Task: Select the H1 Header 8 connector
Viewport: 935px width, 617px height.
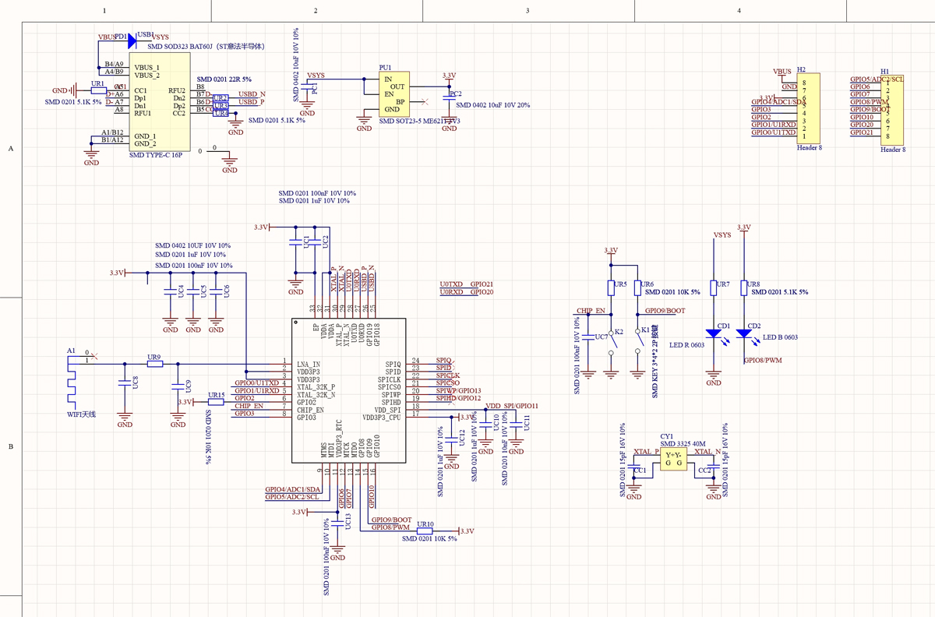Action: 893,109
